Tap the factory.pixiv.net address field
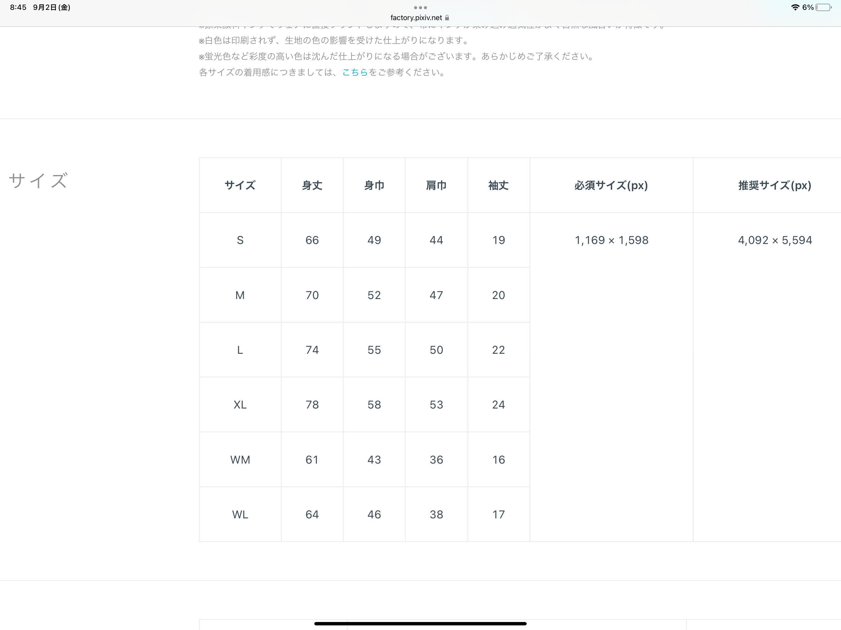The width and height of the screenshot is (841, 630). (x=416, y=18)
